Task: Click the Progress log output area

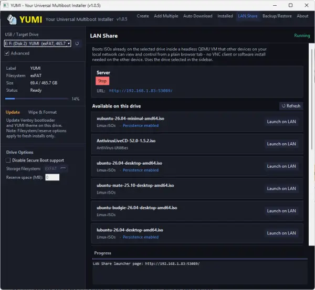Action: click(200, 272)
